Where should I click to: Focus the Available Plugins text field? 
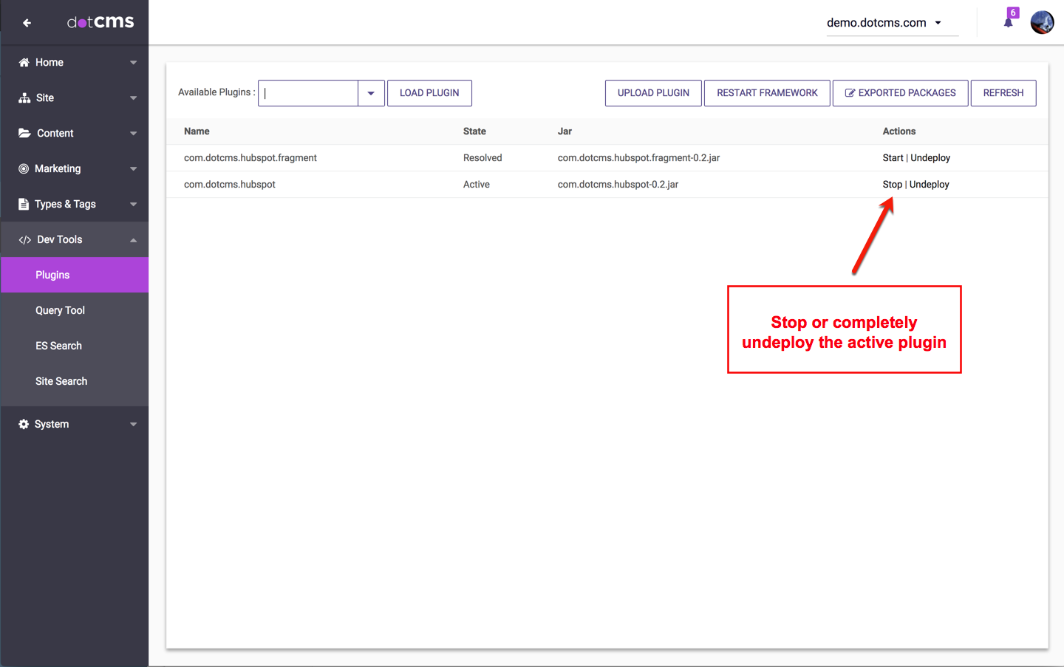tap(308, 93)
